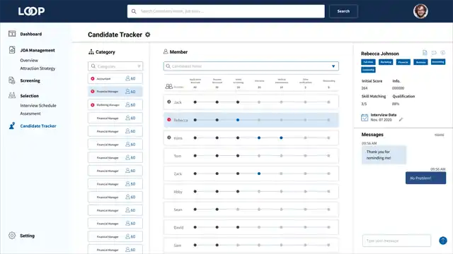Click the JOA Management document icon
The width and height of the screenshot is (453, 254).
[12, 50]
